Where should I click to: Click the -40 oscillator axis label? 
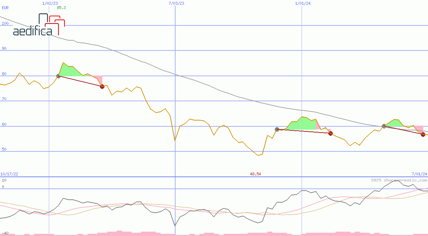[5, 233]
